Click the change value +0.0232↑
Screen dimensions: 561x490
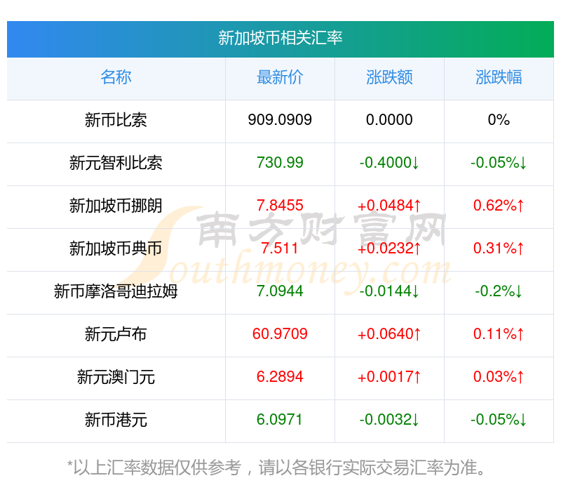389,249
